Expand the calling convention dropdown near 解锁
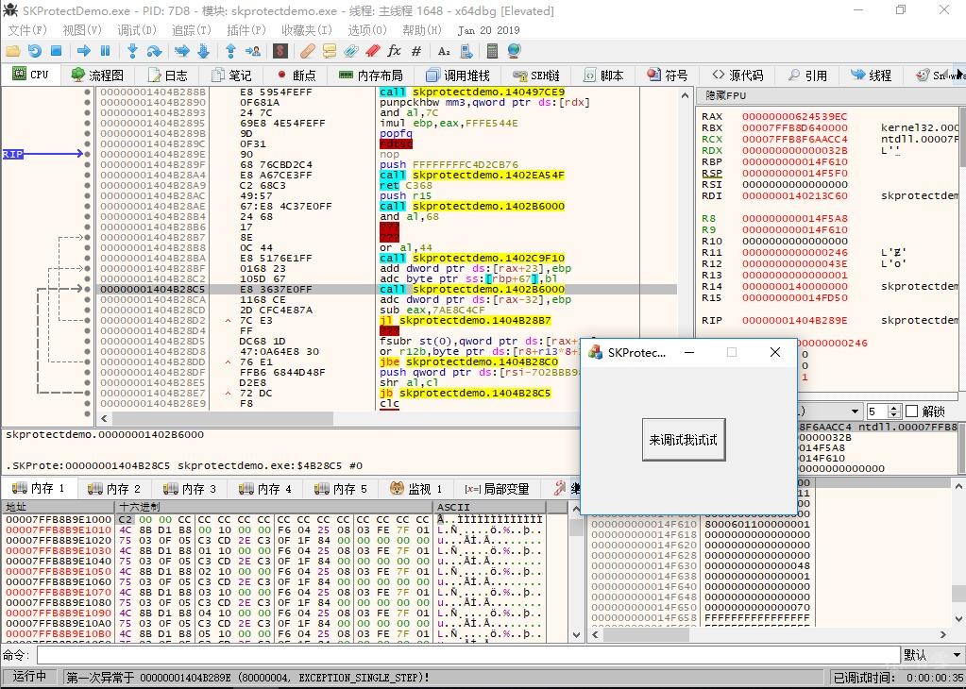This screenshot has height=689, width=966. 856,412
